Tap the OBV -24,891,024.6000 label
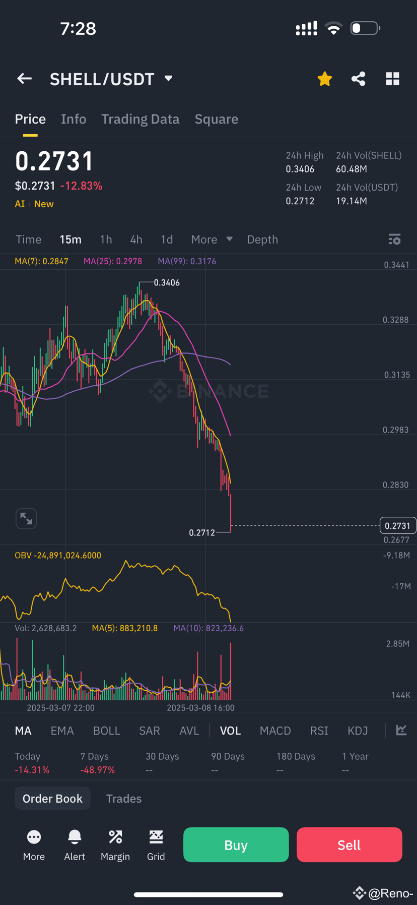The width and height of the screenshot is (417, 905). point(58,555)
